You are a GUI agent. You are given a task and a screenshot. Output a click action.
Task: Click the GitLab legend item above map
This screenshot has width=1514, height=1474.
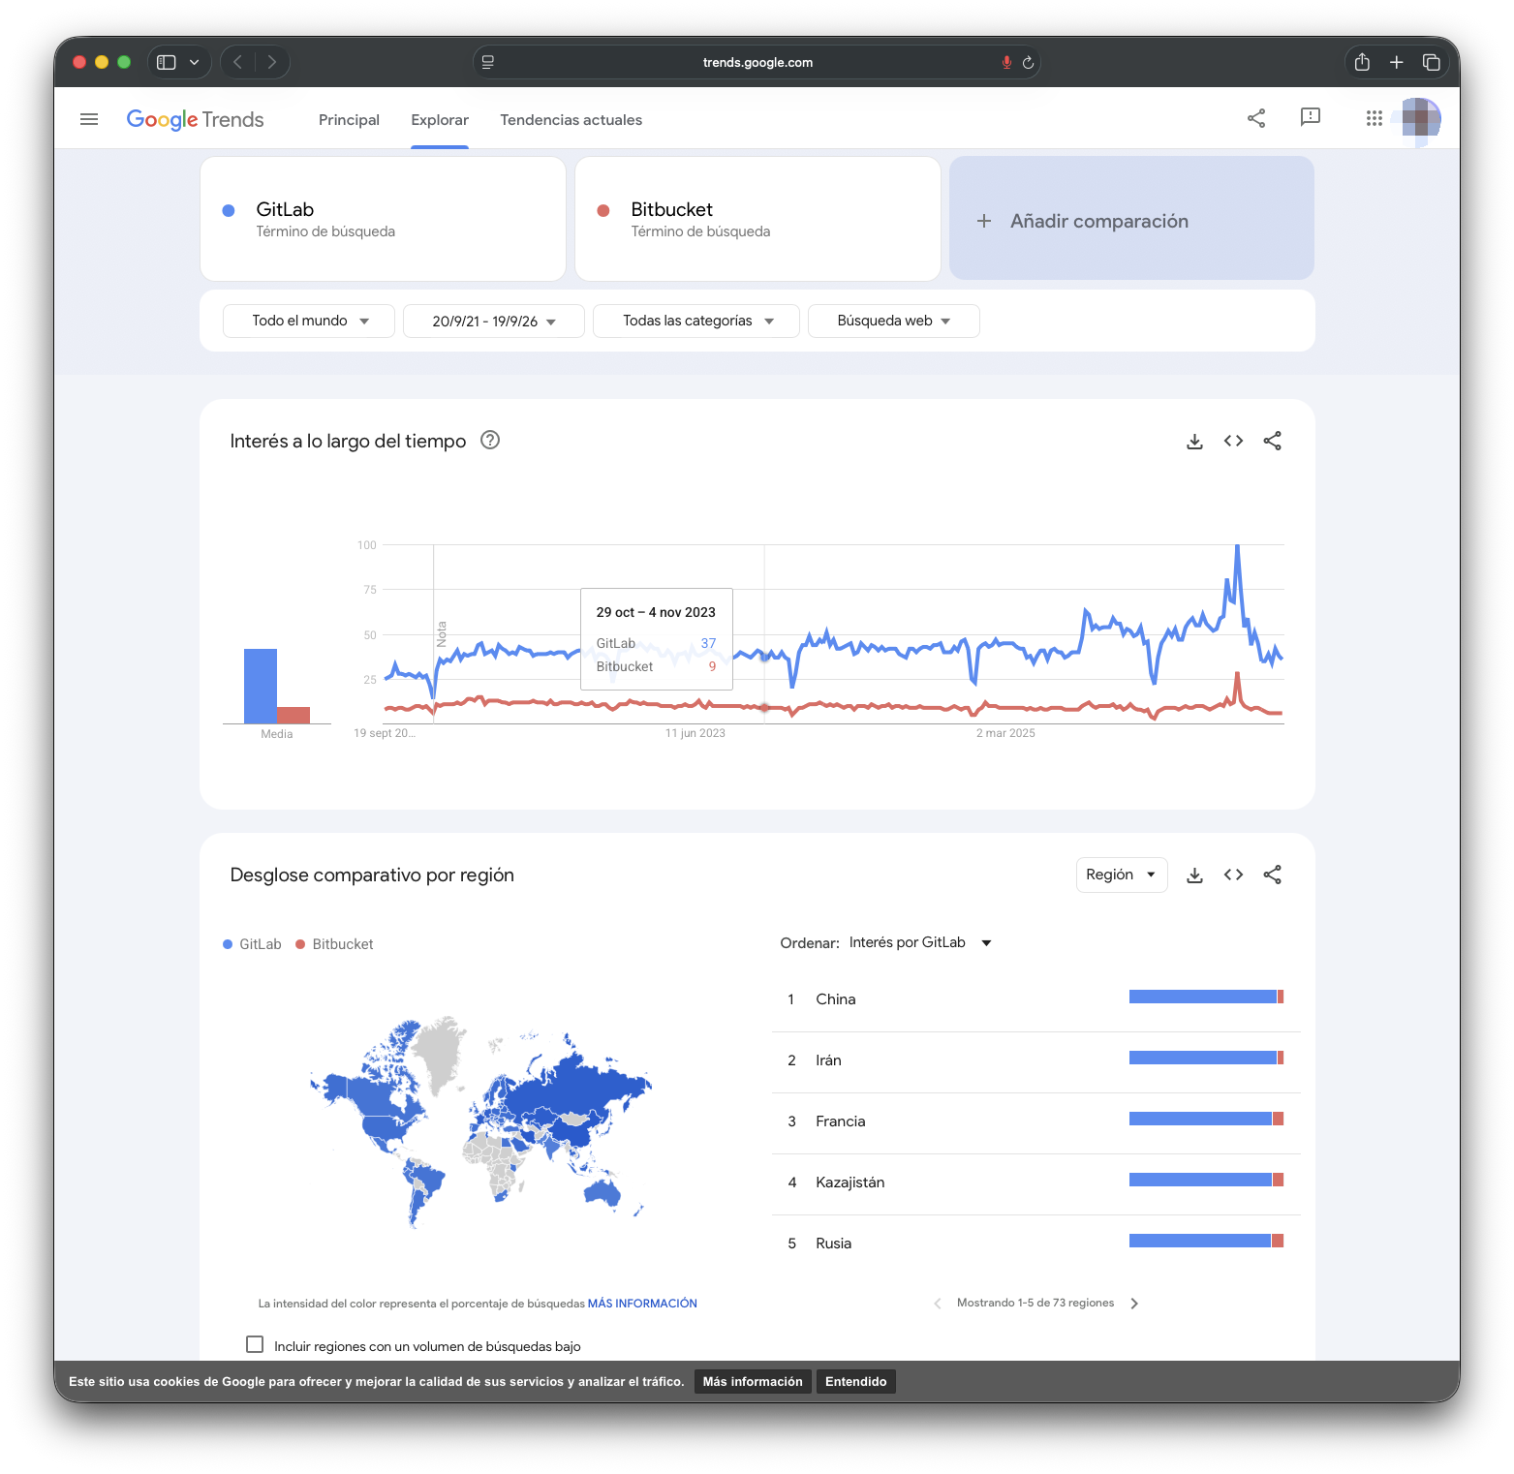point(252,944)
